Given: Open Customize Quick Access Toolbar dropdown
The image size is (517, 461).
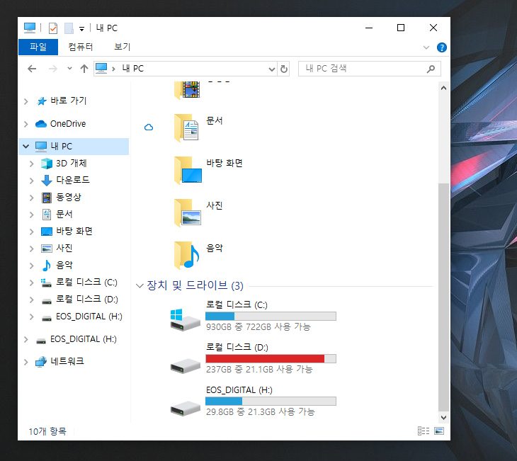Looking at the screenshot, I should [x=81, y=29].
